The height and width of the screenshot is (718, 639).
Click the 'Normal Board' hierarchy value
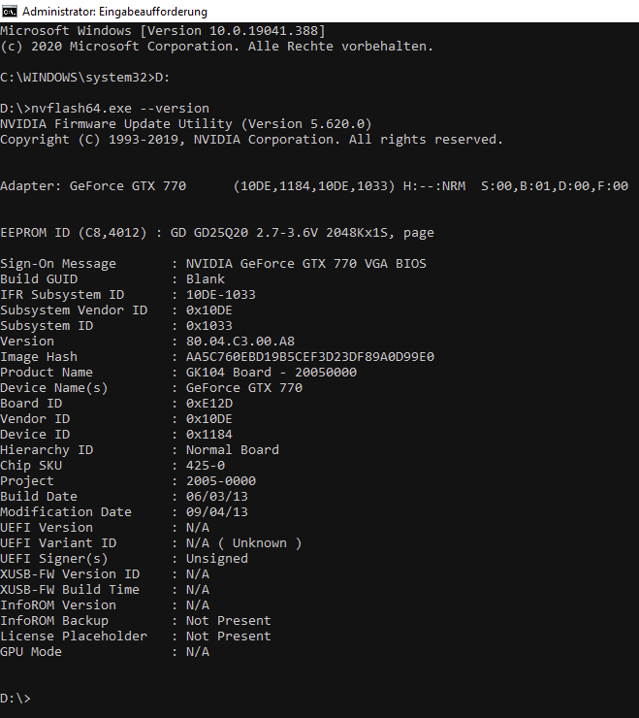pos(232,449)
